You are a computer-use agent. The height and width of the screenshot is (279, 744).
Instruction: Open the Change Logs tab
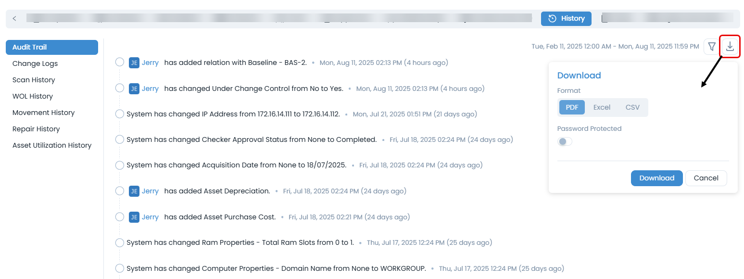click(35, 63)
